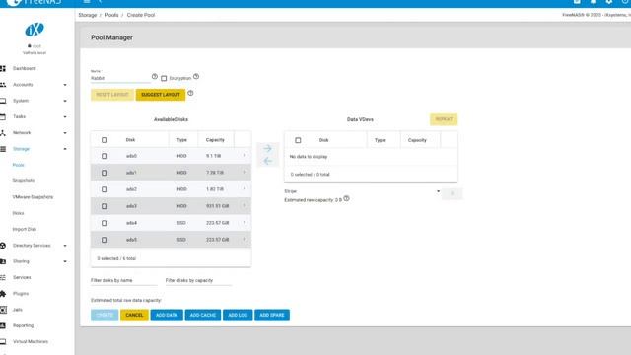This screenshot has width=631, height=355.
Task: Go to Storage via the breadcrumb
Action: (x=88, y=15)
